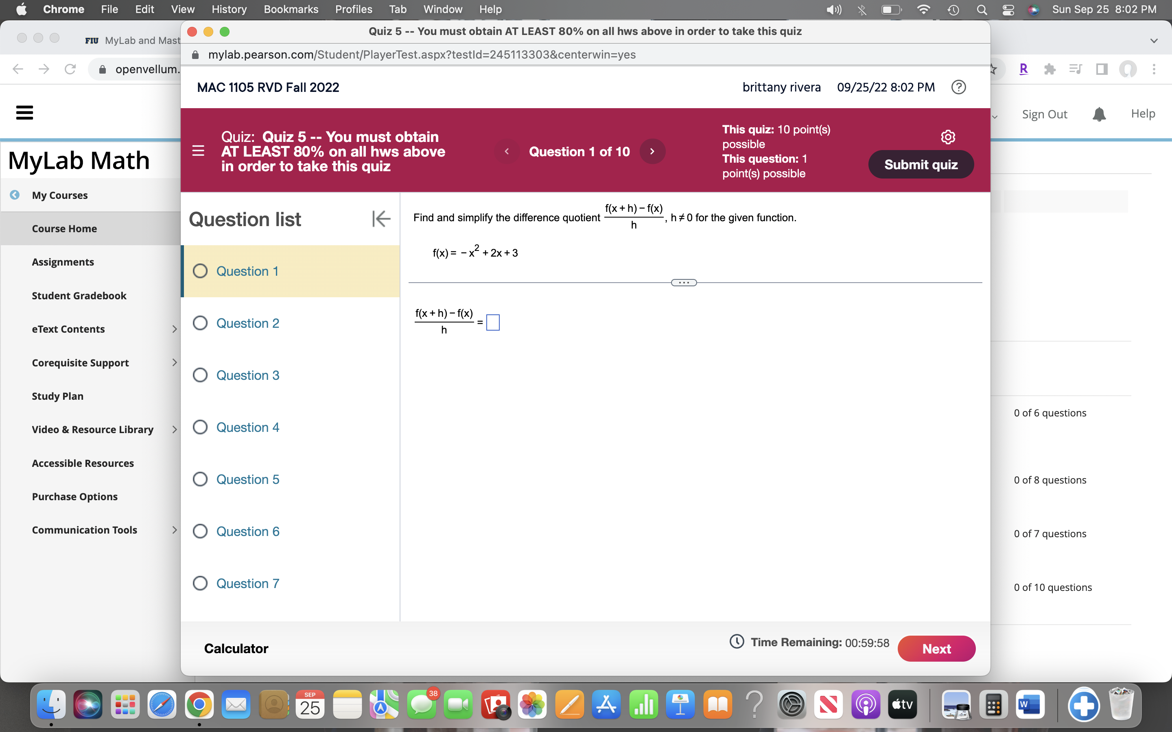Open the quiz hamburger menu icon
The height and width of the screenshot is (732, 1172).
coord(198,151)
